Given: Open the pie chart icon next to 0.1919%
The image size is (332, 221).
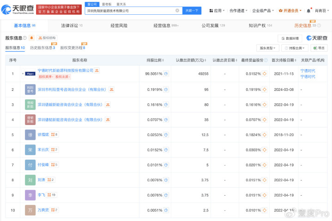Looking at the screenshot, I should [x=166, y=90].
